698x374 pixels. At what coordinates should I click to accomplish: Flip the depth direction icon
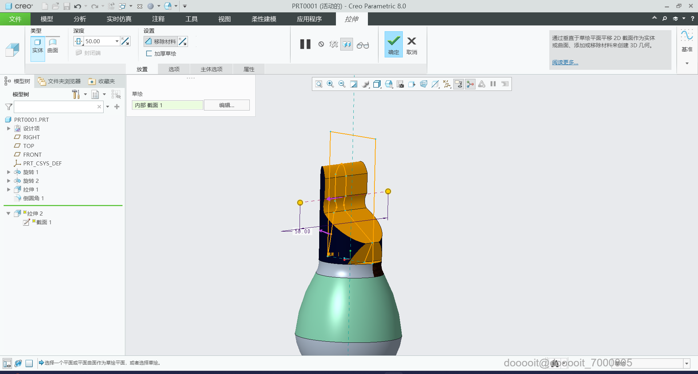tap(125, 41)
